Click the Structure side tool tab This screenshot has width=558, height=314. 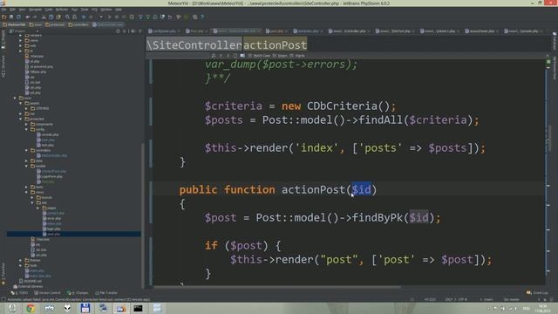(x=3, y=66)
